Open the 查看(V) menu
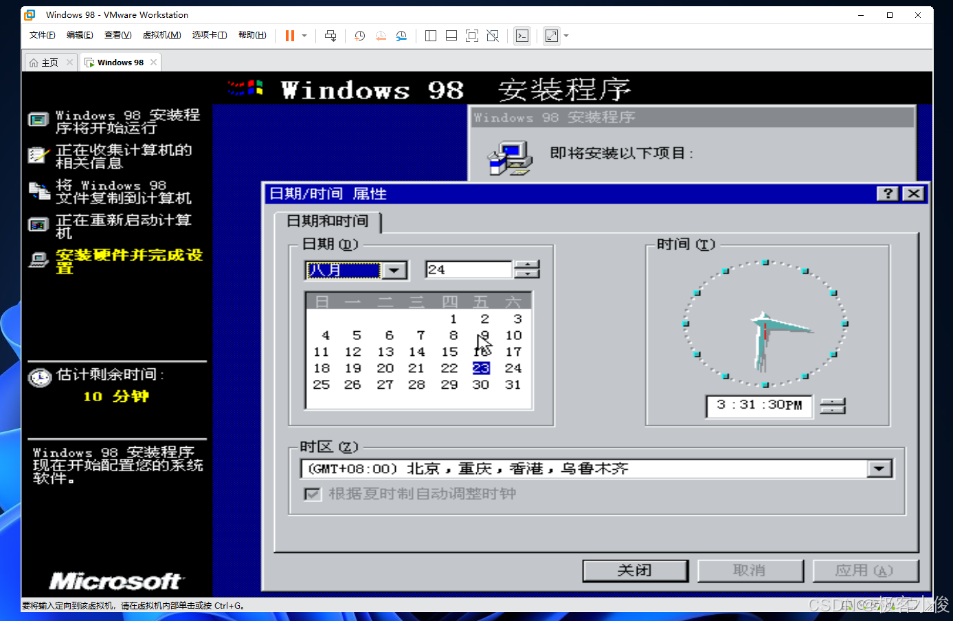 pos(117,35)
